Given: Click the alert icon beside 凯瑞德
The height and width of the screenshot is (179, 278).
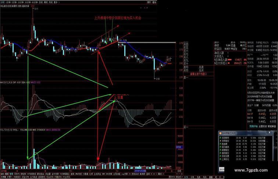Looking at the screenshot, I should (x=220, y=144).
